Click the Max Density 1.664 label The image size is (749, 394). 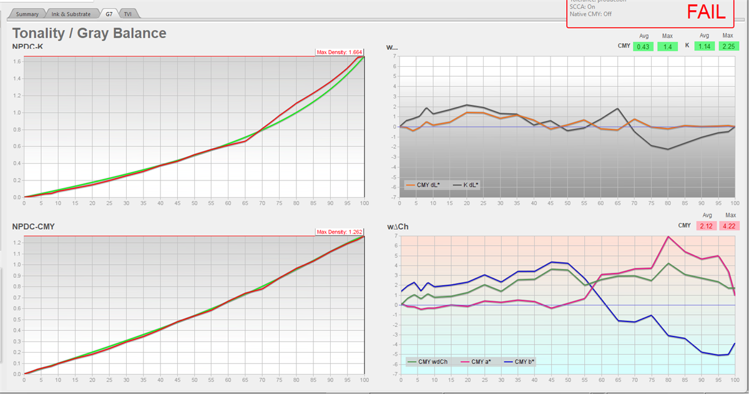click(x=340, y=52)
